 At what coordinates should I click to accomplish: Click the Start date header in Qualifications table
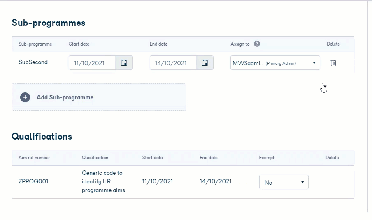152,158
